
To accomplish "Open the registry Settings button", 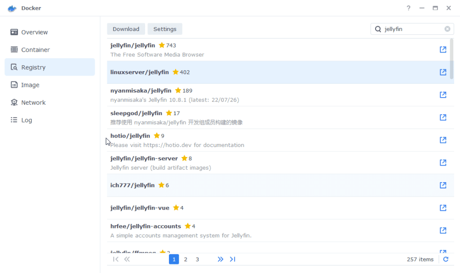I will point(165,29).
